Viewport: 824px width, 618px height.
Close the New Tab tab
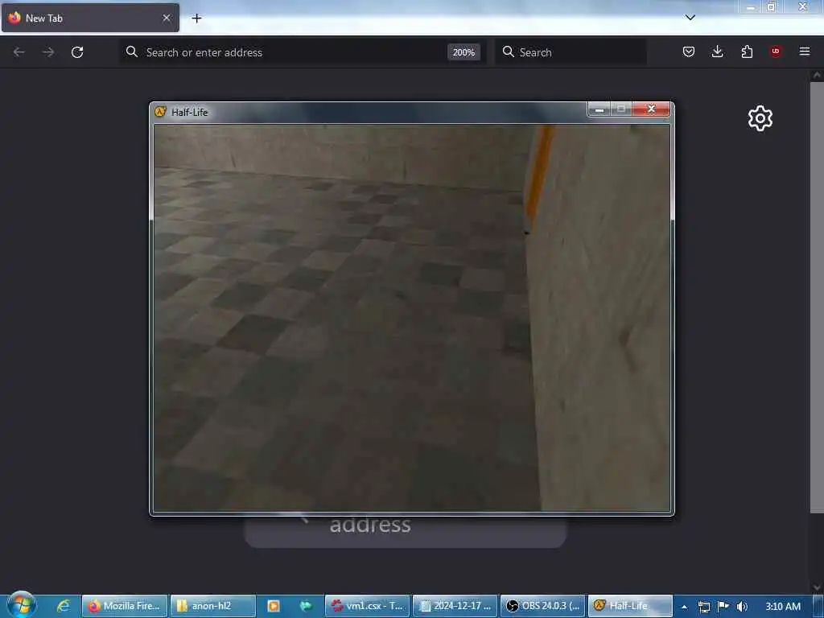(167, 18)
